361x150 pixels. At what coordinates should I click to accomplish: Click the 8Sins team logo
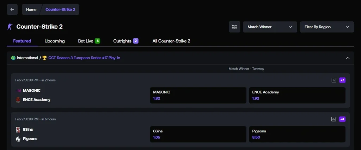pos(18,130)
